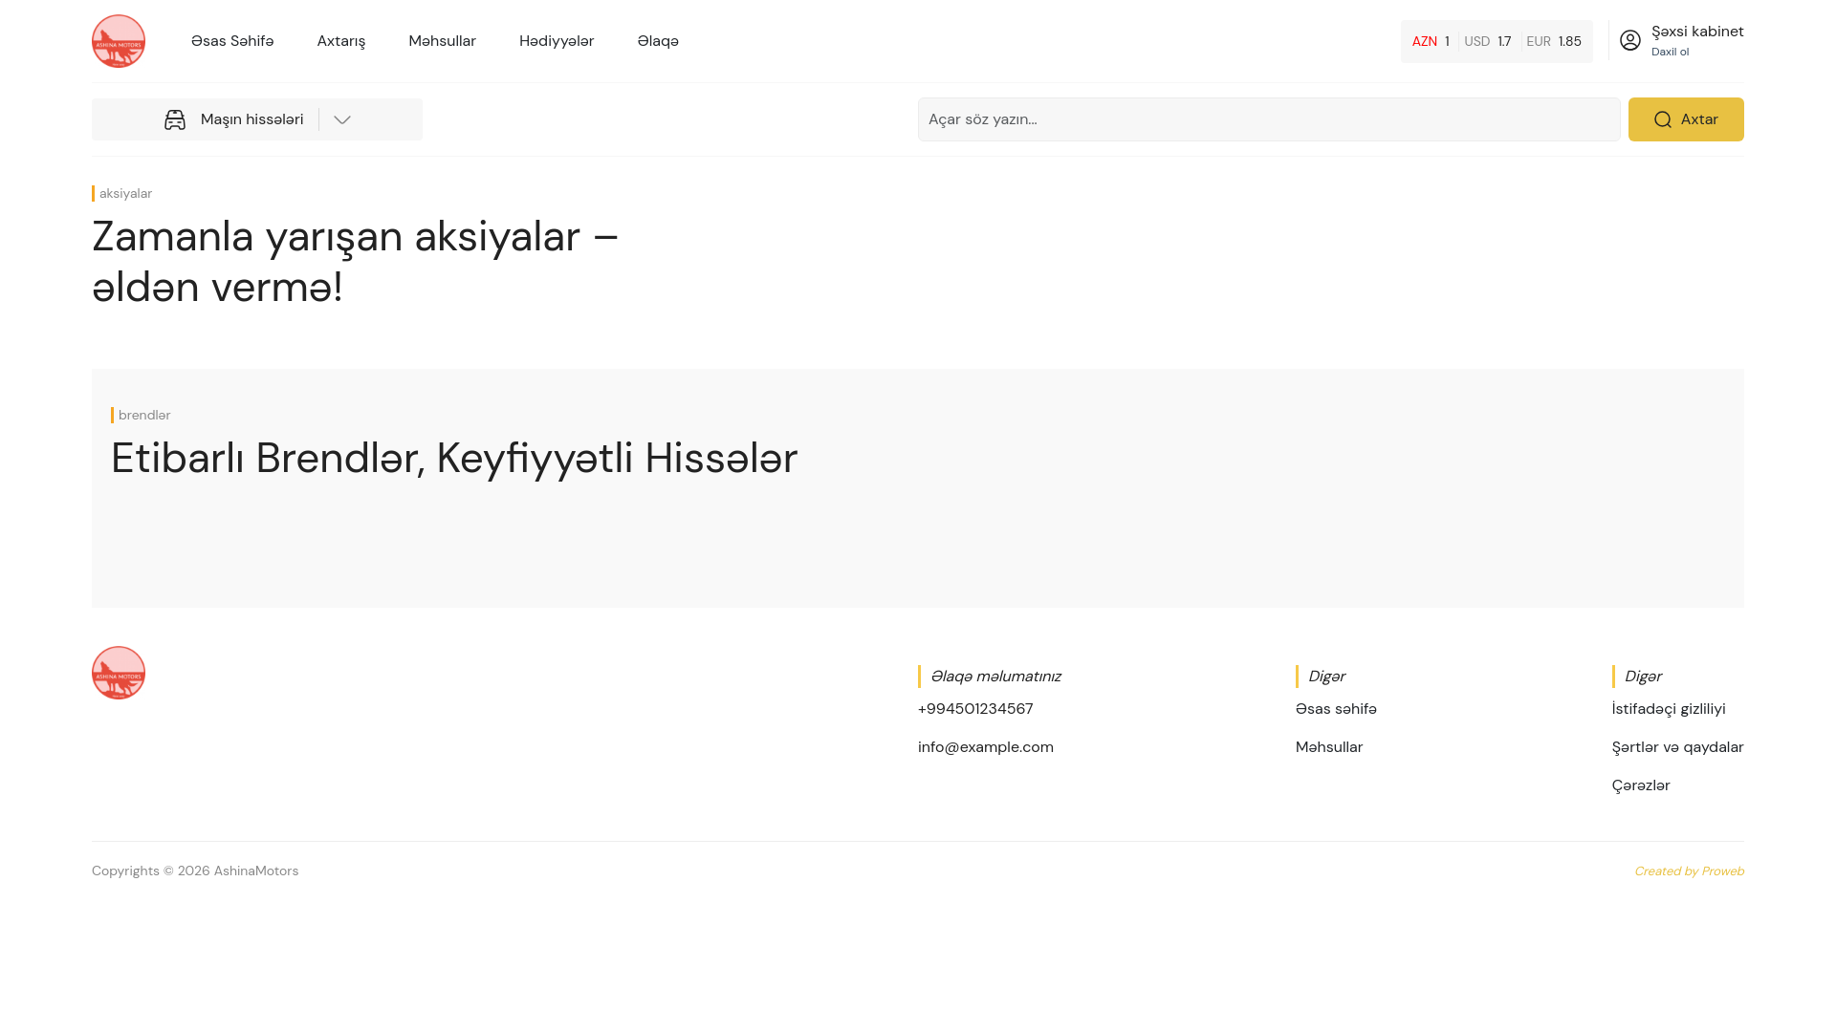Click 'Əlaqə məlumatınız' footer heading
Image resolution: width=1836 pixels, height=1032 pixels.
[995, 677]
